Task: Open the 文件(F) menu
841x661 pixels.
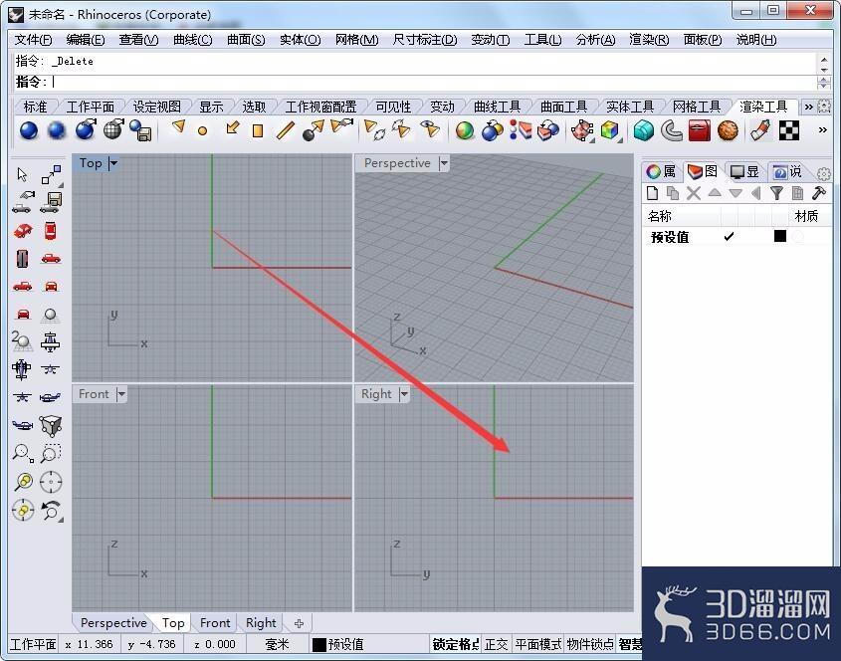Action: [x=33, y=40]
